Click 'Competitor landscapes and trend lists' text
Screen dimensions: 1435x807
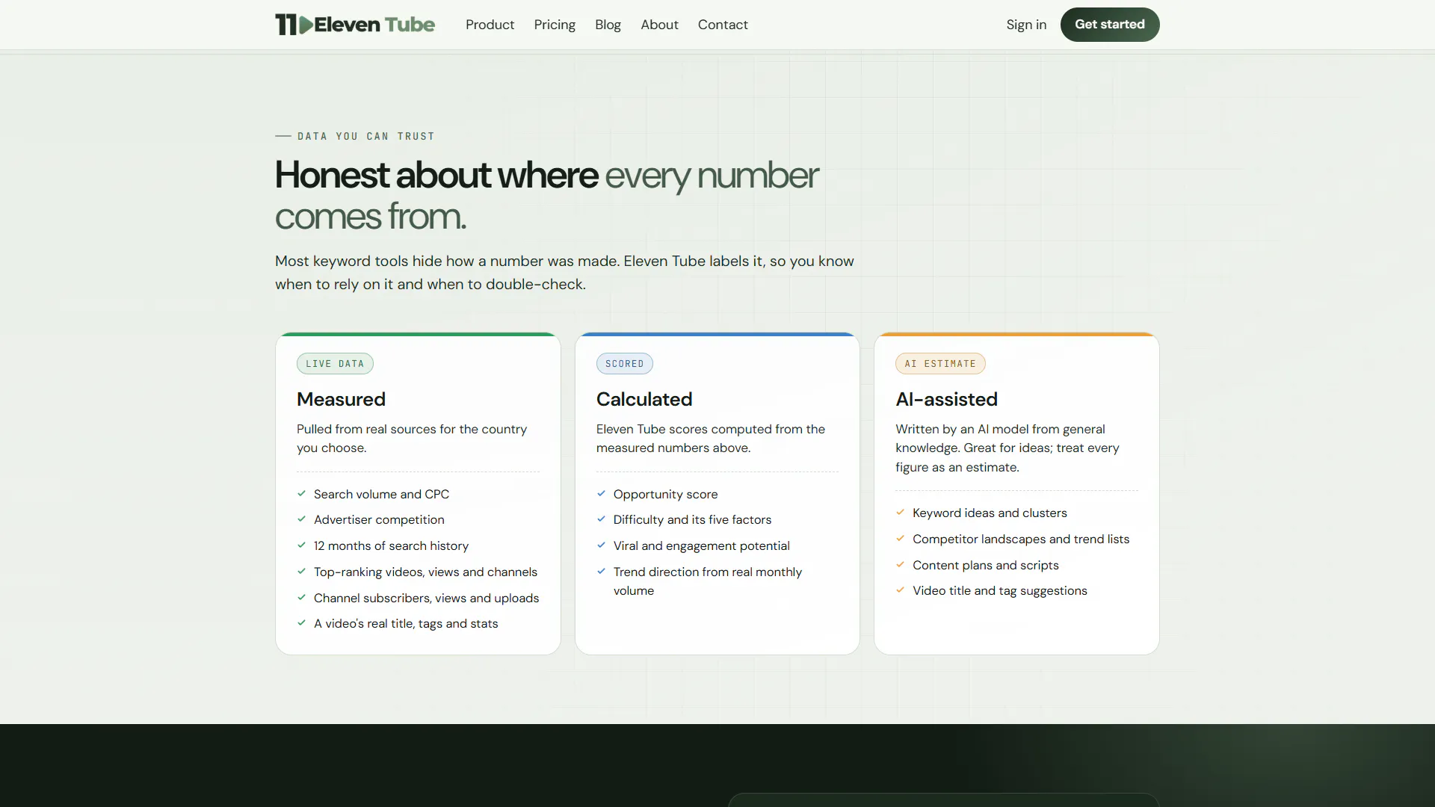pyautogui.click(x=1020, y=539)
